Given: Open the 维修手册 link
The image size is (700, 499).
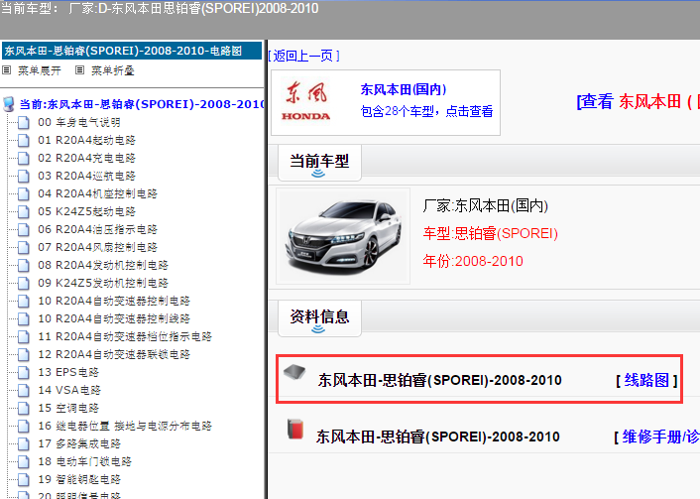Looking at the screenshot, I should coord(660,437).
